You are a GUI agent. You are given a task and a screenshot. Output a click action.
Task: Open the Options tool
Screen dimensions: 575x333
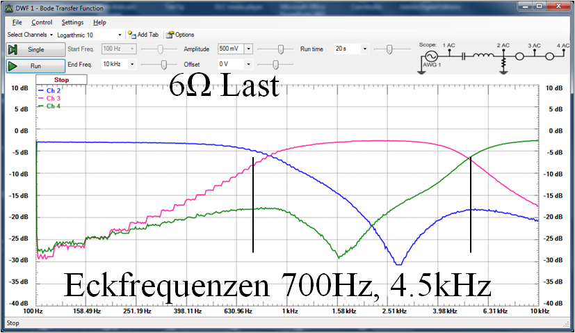[170, 35]
